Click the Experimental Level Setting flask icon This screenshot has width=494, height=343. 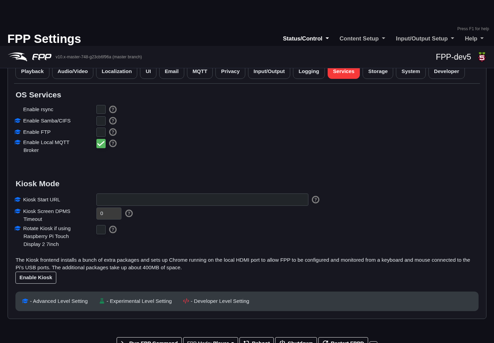click(102, 301)
